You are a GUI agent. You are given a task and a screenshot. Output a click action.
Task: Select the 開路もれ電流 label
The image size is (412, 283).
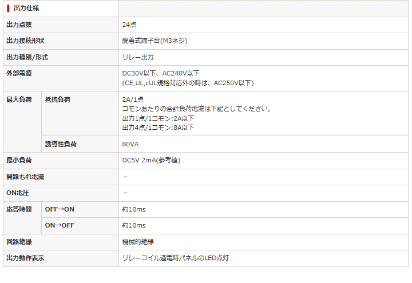point(25,177)
